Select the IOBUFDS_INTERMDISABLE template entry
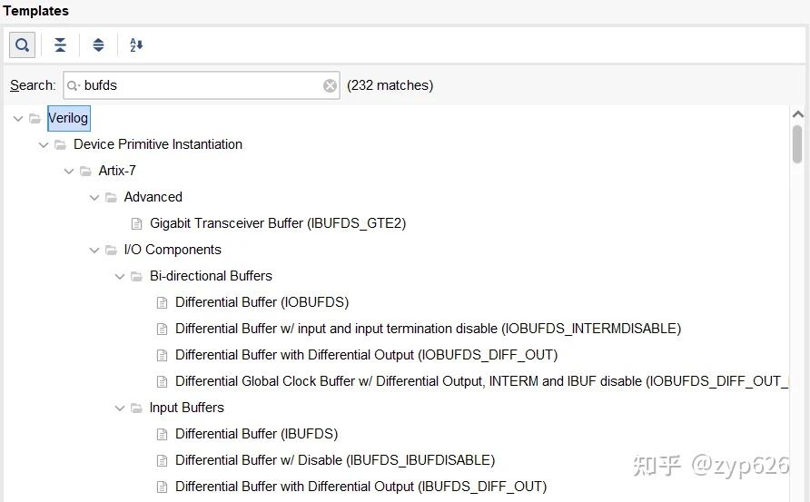This screenshot has width=810, height=502. (428, 329)
